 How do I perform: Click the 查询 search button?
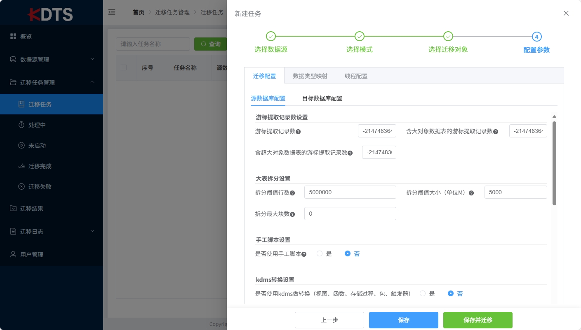tap(211, 44)
